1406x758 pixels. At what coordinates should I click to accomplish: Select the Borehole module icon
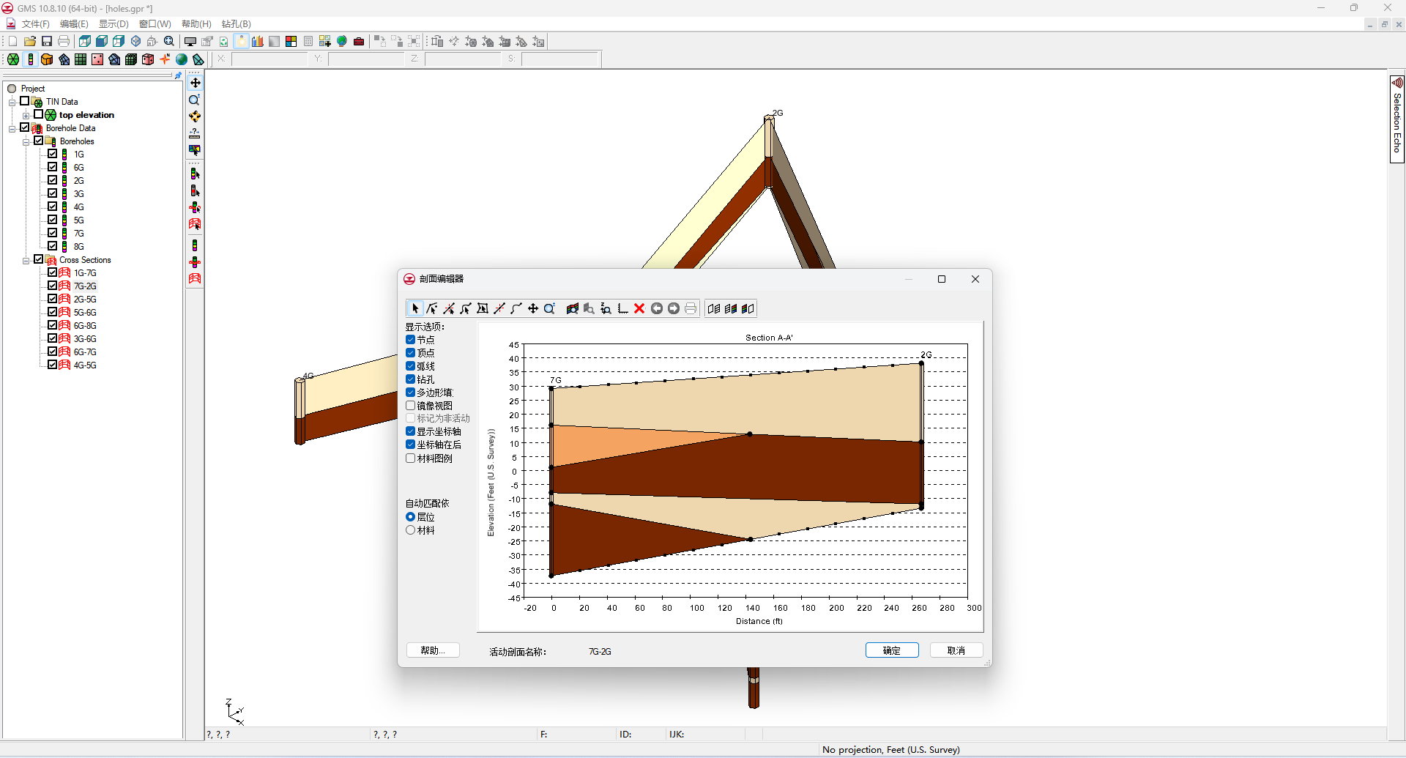click(31, 59)
